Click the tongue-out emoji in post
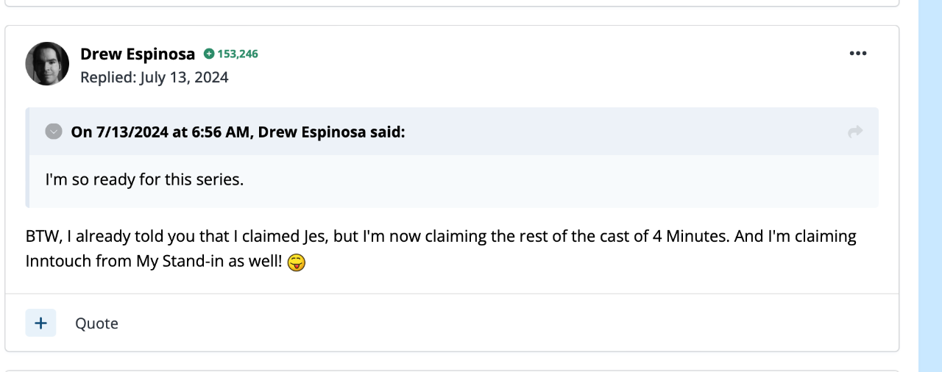942x372 pixels. 297,262
